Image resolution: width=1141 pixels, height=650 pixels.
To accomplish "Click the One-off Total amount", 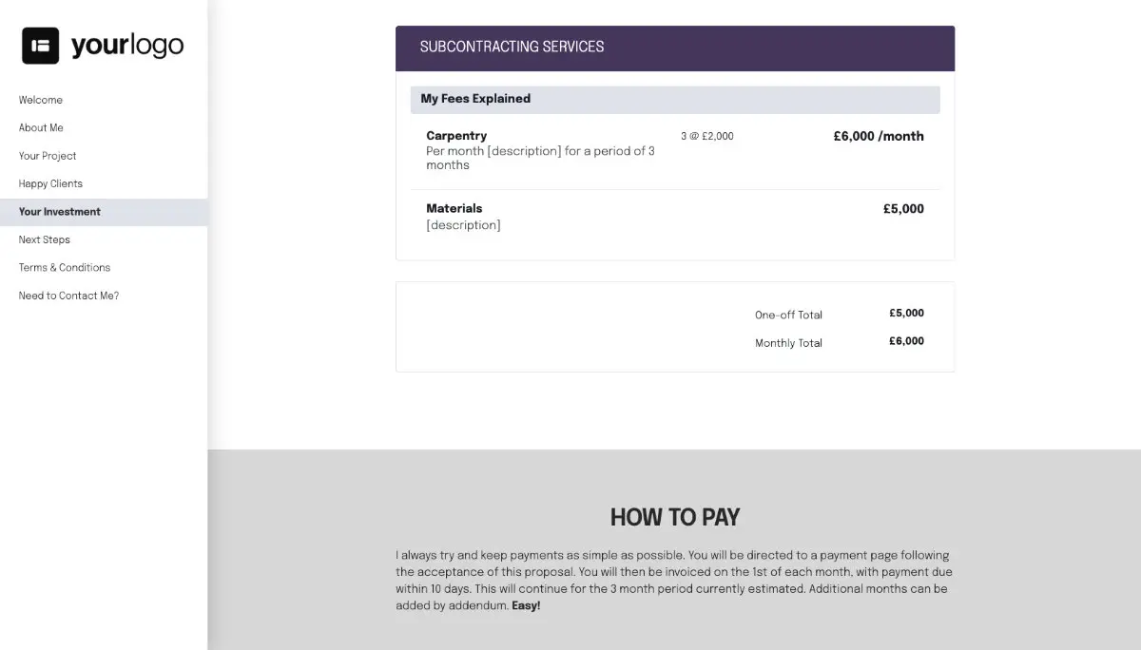I will (905, 313).
